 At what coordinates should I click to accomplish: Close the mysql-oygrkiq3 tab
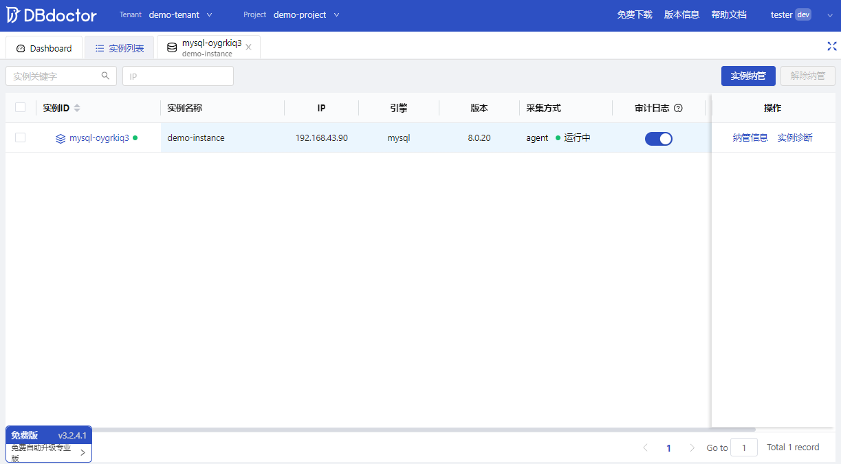248,47
